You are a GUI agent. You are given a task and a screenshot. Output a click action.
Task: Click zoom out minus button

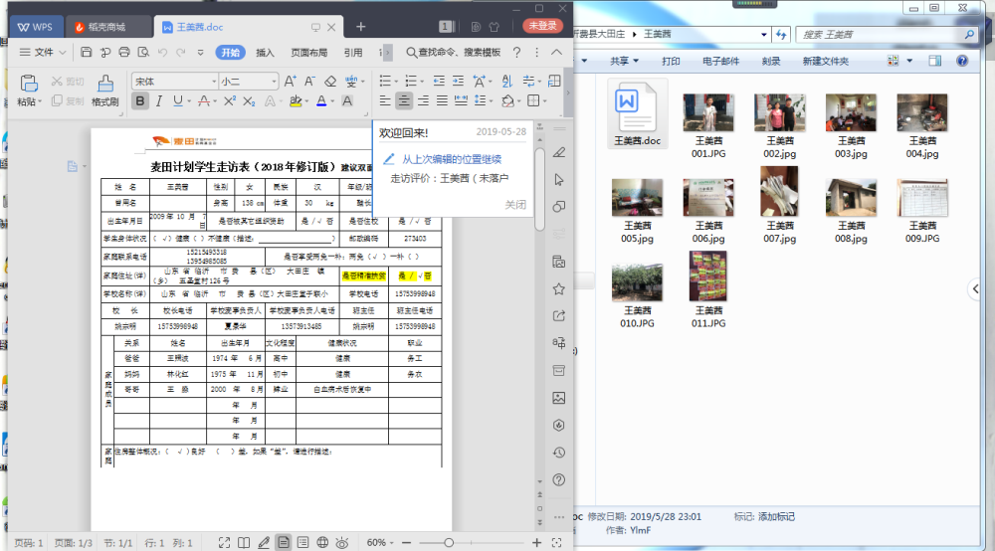tap(407, 543)
